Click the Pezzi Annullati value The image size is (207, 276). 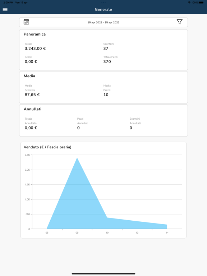tap(78, 128)
